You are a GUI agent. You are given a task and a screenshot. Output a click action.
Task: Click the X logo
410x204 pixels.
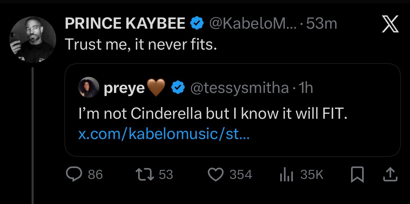pos(389,25)
